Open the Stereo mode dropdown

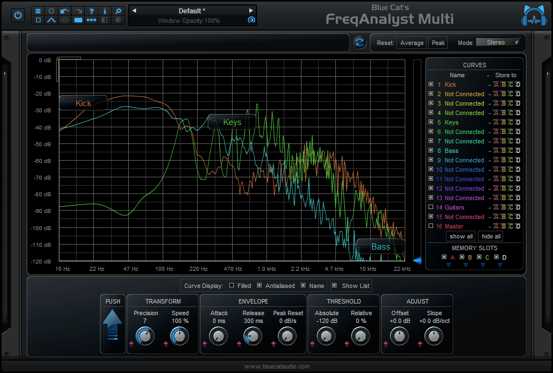pos(499,42)
